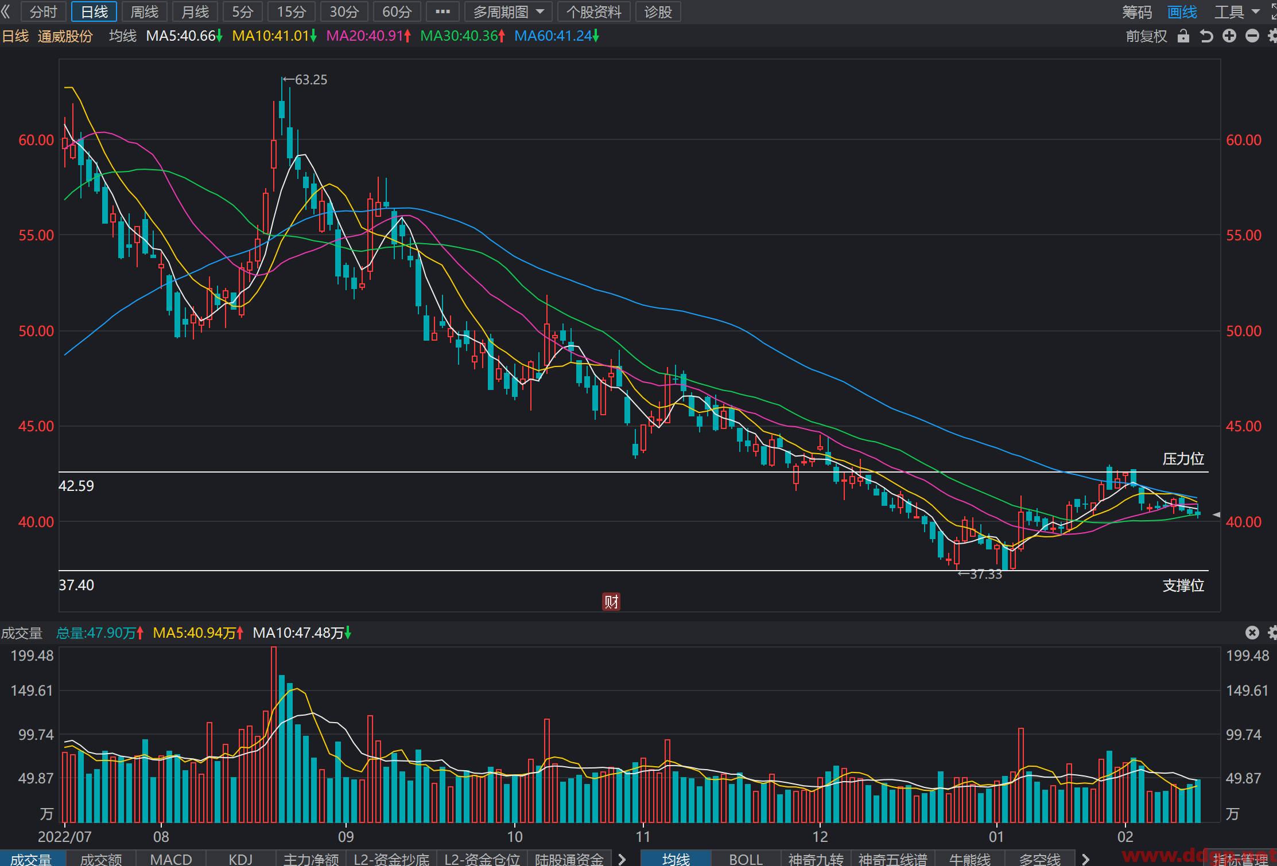
Task: Open 个股资料 stock info
Action: click(x=594, y=11)
